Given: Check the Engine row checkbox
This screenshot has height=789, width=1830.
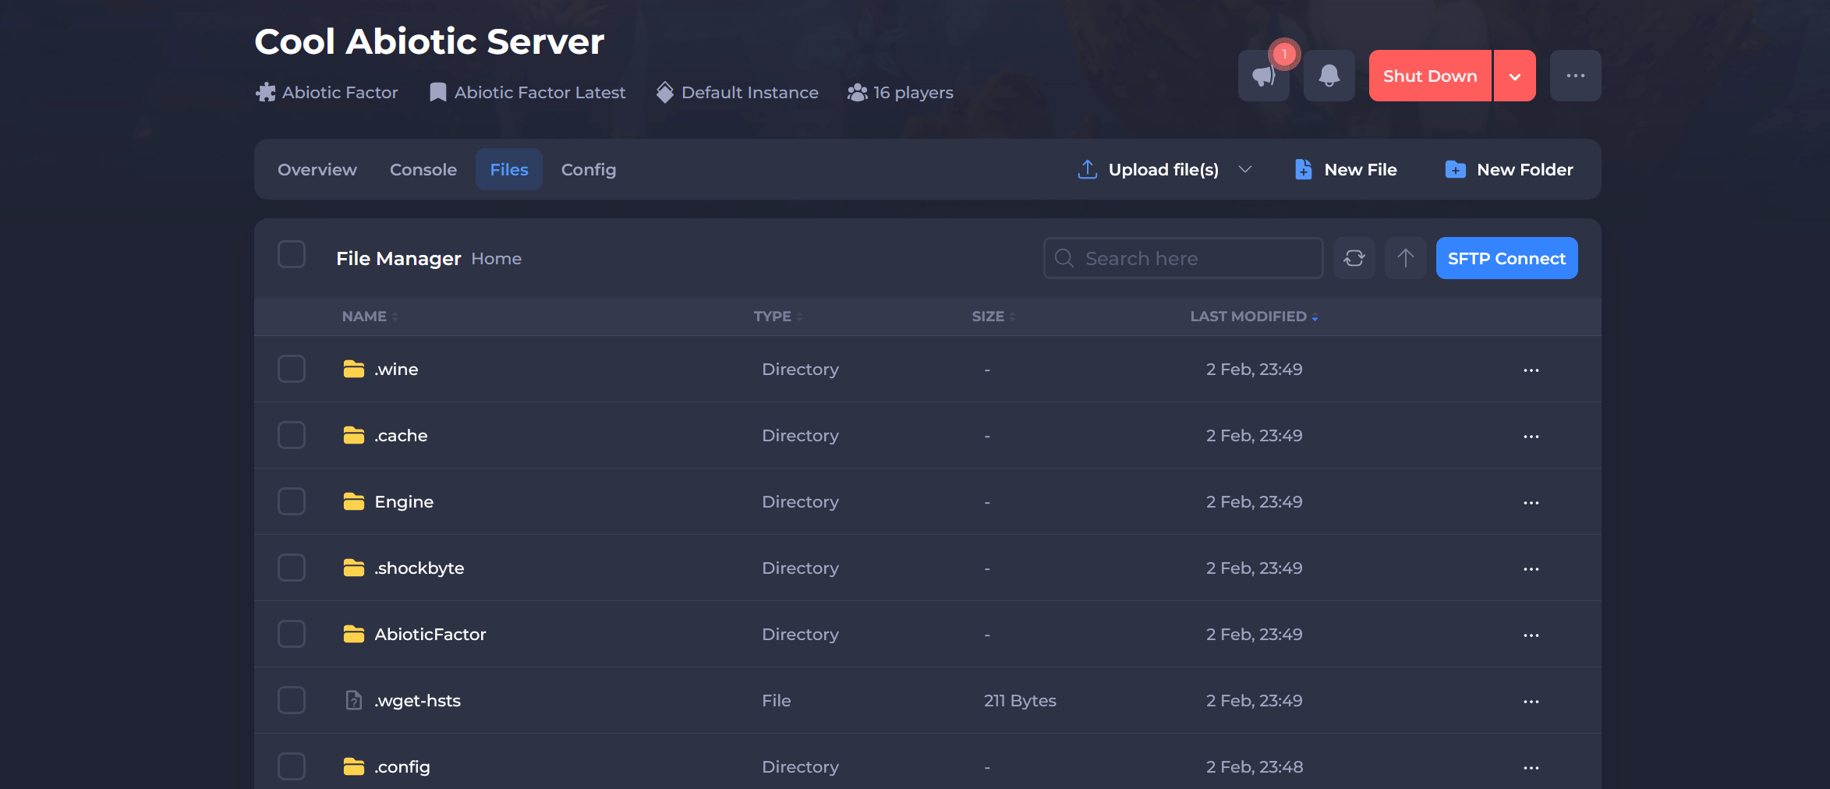Looking at the screenshot, I should [x=292, y=501].
